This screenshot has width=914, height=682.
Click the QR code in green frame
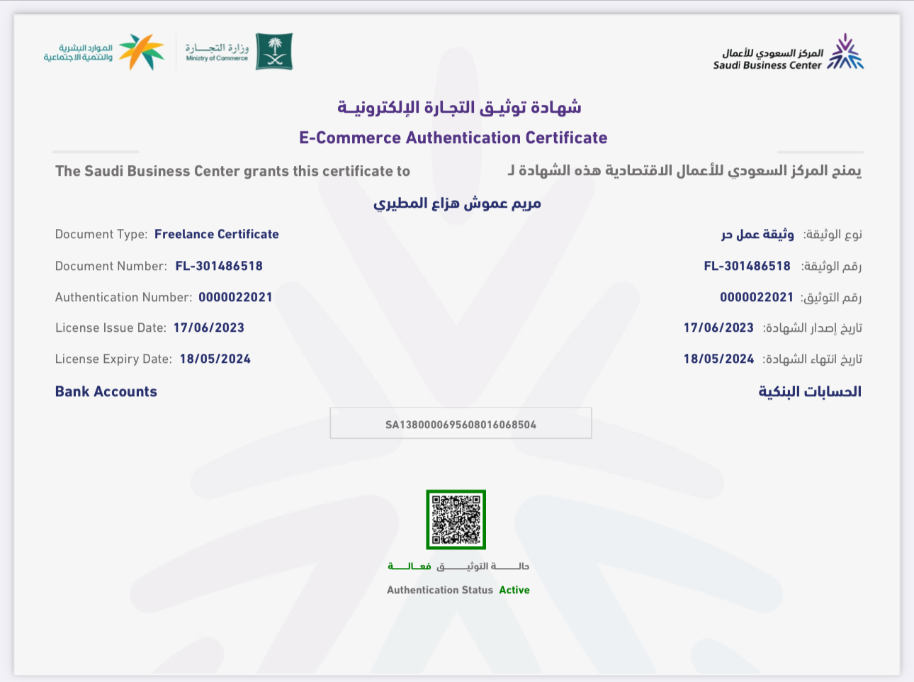456,520
